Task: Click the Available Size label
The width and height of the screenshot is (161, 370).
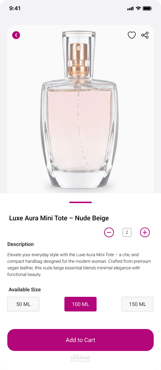Action: pos(25,289)
